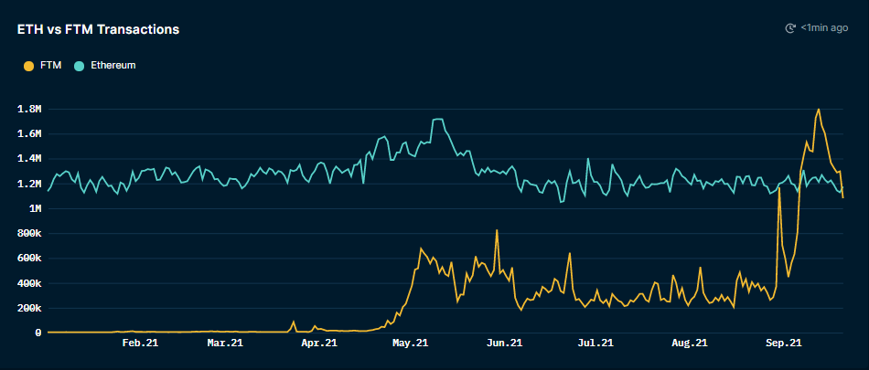Click the ETH vs FTM Transactions title
The image size is (869, 370).
pyautogui.click(x=98, y=29)
